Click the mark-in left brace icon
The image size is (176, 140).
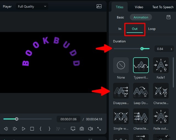coord(40,129)
